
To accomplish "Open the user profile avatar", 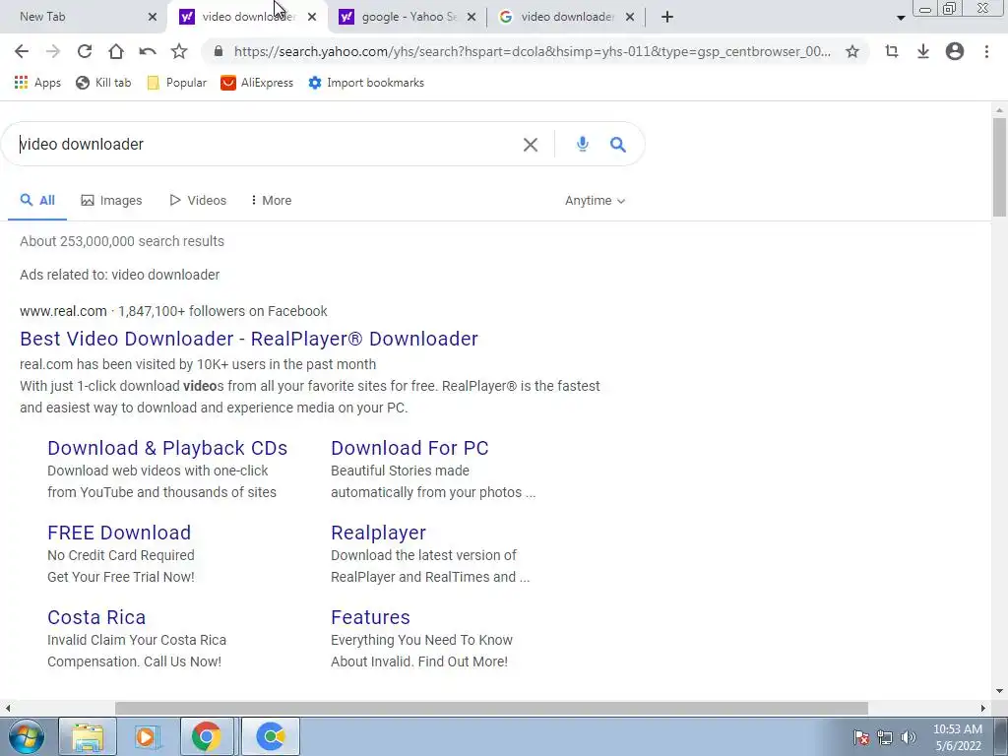I will pyautogui.click(x=955, y=51).
